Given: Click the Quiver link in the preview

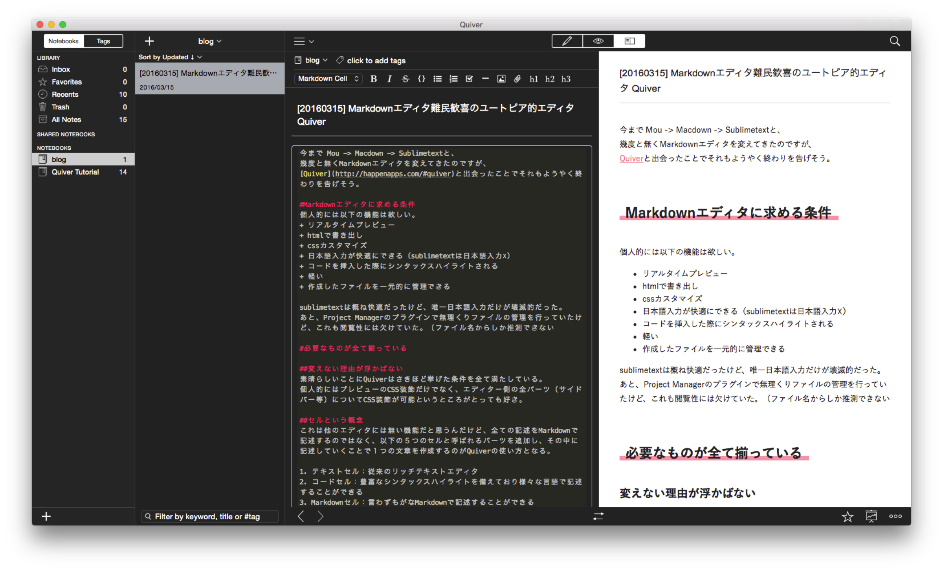Looking at the screenshot, I should tap(631, 158).
